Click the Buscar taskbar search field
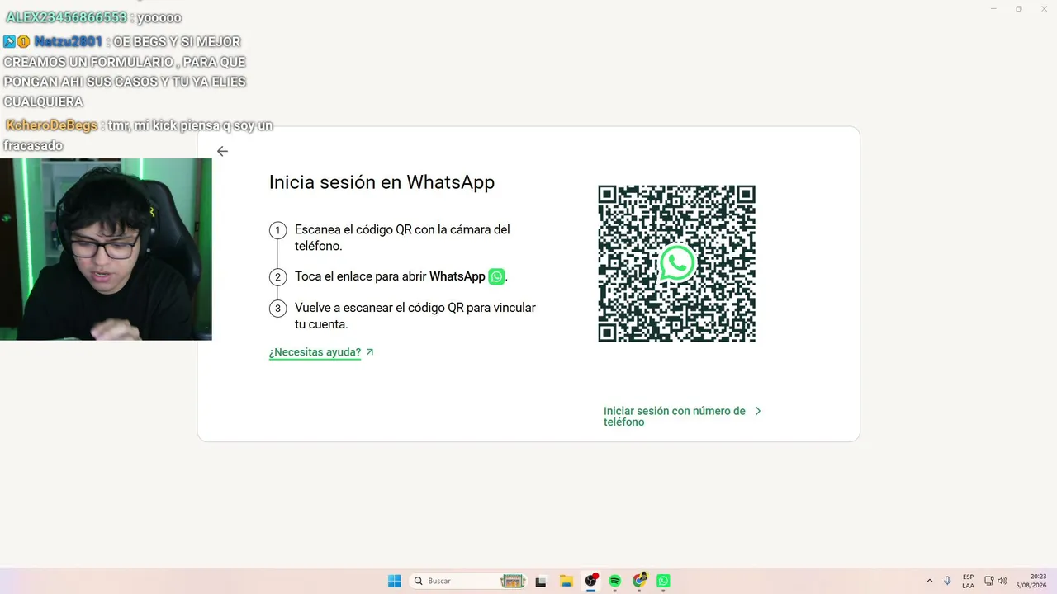The image size is (1057, 594). pyautogui.click(x=470, y=581)
